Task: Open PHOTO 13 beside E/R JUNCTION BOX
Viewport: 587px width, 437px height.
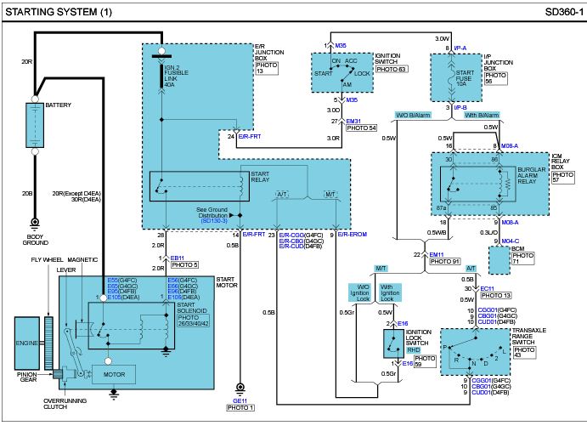Action: click(267, 68)
